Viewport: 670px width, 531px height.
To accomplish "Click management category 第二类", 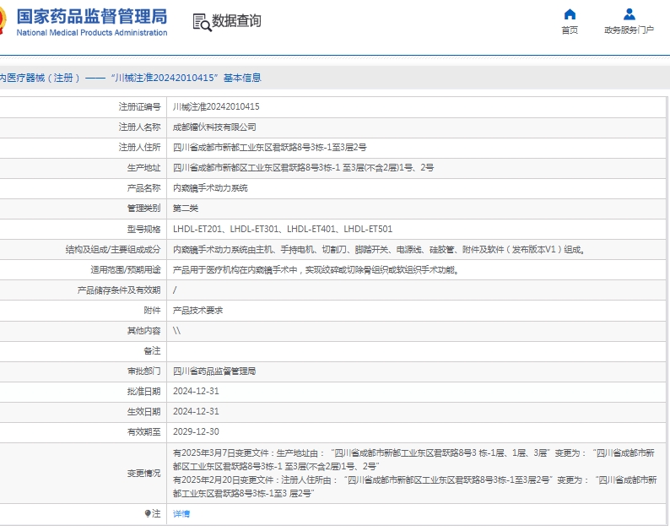I will (186, 209).
